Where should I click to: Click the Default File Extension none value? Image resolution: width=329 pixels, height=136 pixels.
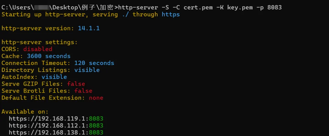pyautogui.click(x=96, y=98)
